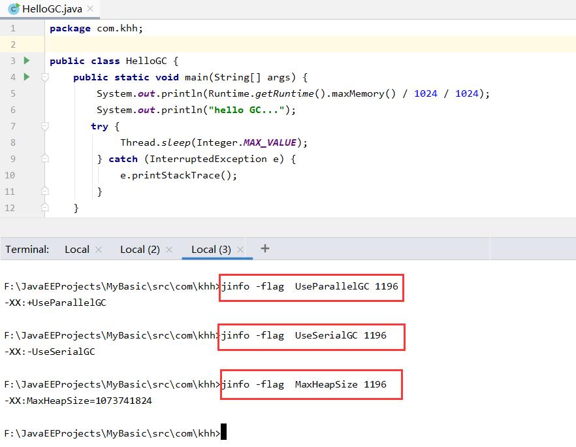This screenshot has width=576, height=447.
Task: Close the Local (2) terminal tab
Action: [169, 250]
